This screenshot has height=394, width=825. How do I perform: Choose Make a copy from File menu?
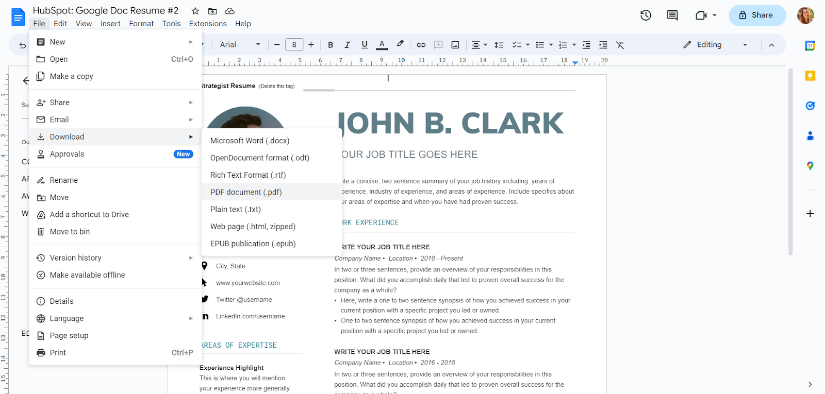coord(115,76)
